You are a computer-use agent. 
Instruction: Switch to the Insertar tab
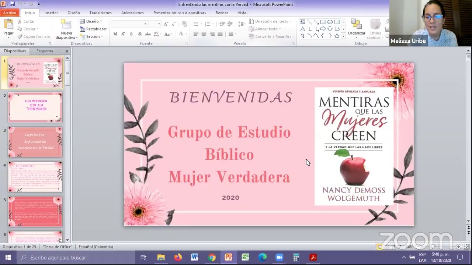coord(51,13)
